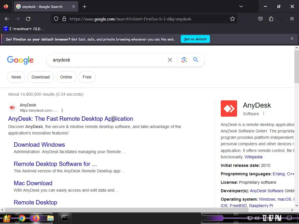
Task: Open a new tab with plus
Action: [x=84, y=7]
